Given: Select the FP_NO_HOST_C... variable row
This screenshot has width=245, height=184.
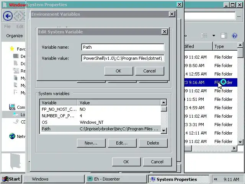Looking at the screenshot, I should click(101, 109).
